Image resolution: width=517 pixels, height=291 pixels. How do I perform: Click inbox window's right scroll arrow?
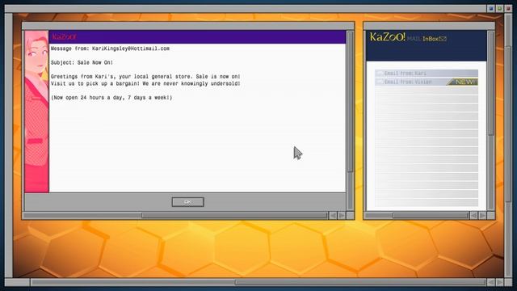click(x=482, y=216)
